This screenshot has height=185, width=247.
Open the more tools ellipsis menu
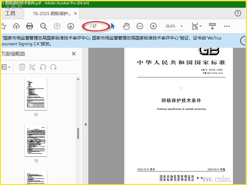click(227, 26)
